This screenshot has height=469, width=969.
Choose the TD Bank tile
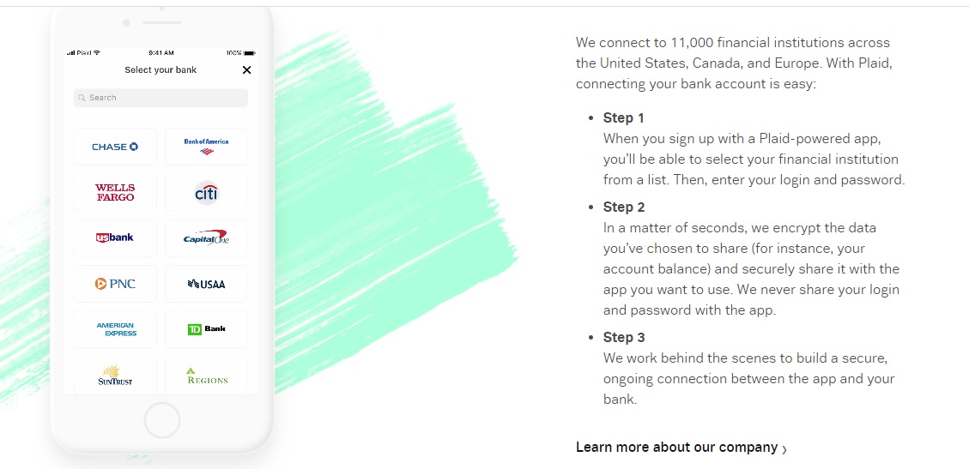coord(206,329)
